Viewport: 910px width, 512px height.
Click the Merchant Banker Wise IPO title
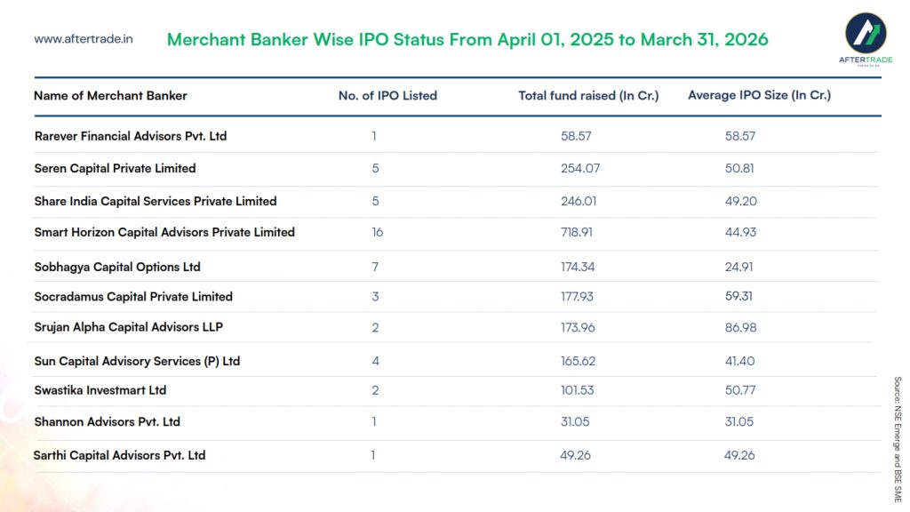tap(467, 40)
